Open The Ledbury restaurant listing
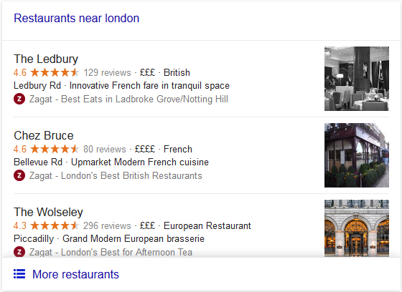 [x=46, y=59]
